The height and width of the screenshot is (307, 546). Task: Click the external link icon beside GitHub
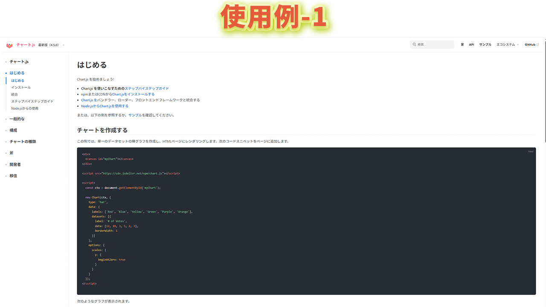(537, 45)
